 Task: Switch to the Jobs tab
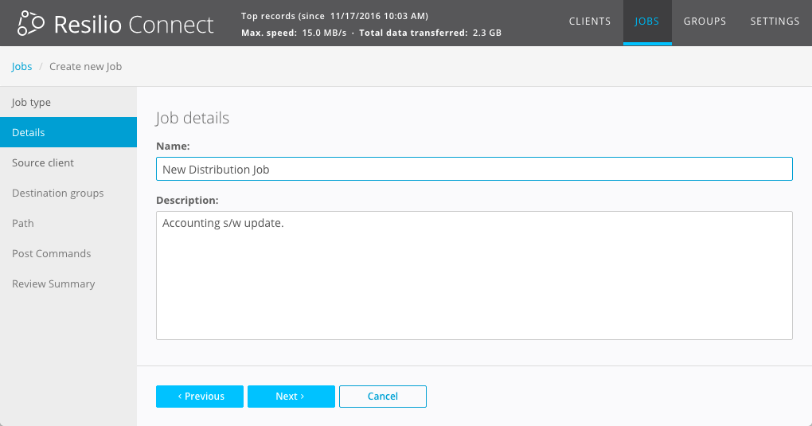tap(647, 21)
